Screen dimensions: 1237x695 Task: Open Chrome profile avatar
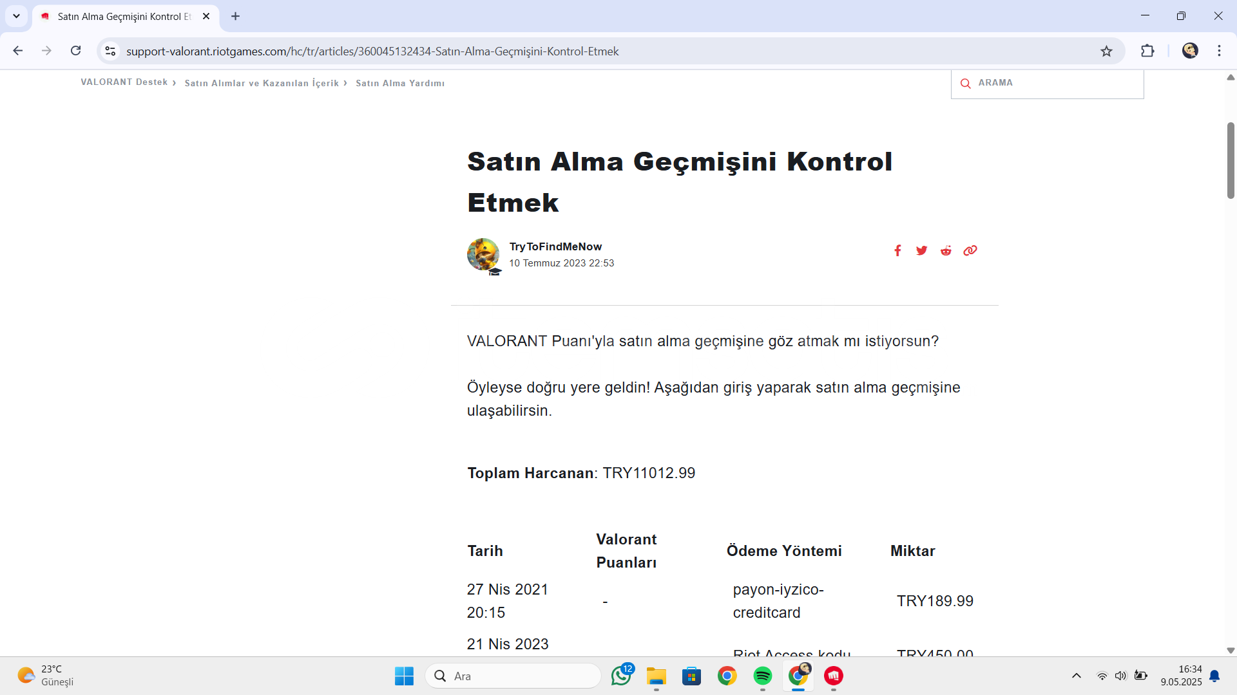pos(1190,51)
